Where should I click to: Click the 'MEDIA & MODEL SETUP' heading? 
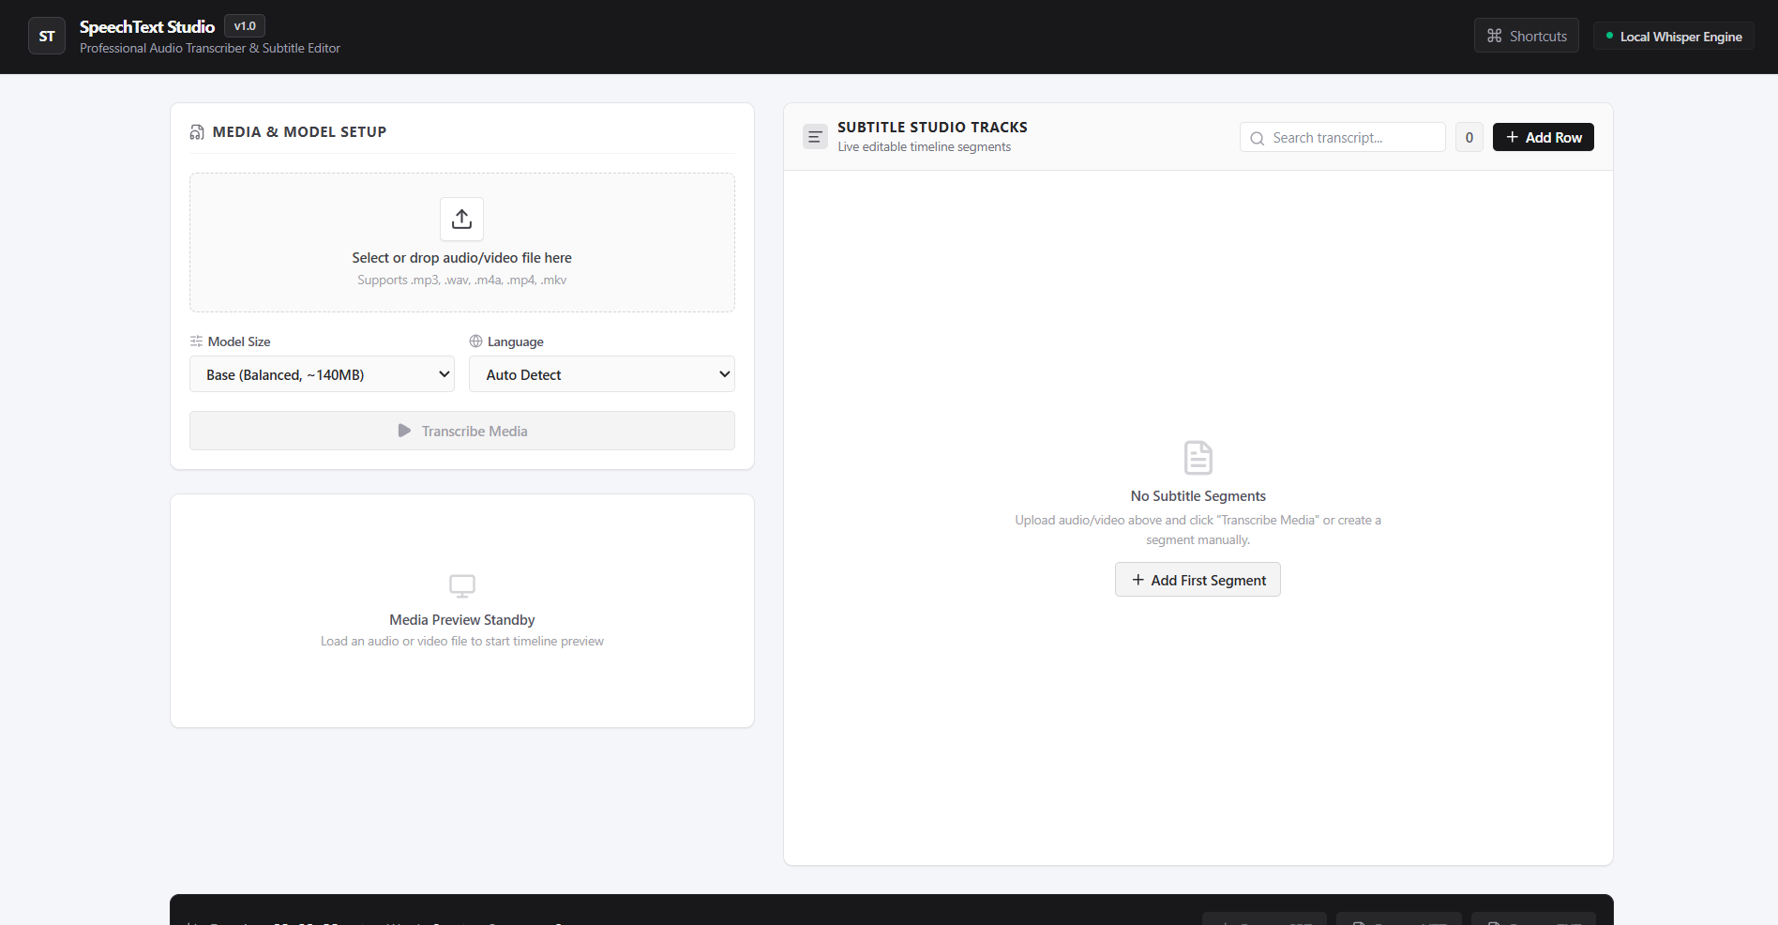[x=299, y=132]
